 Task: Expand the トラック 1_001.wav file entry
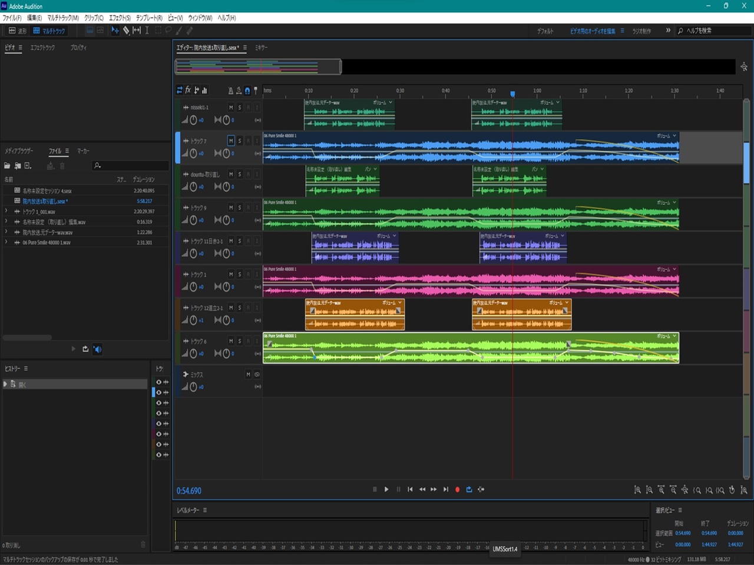(6, 211)
